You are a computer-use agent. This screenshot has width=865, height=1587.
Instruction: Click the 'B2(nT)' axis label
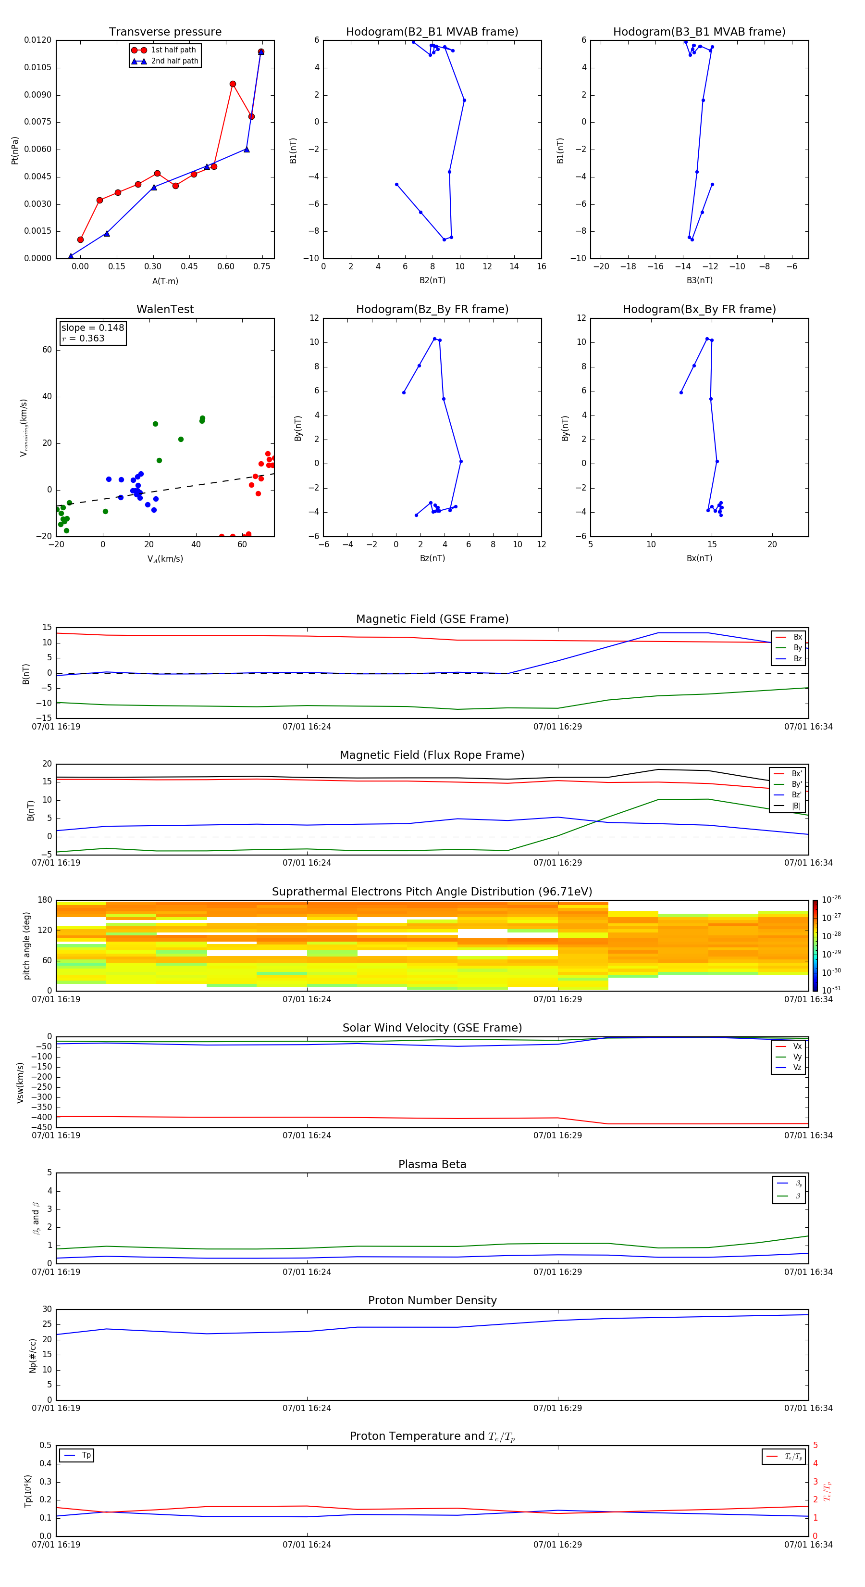pyautogui.click(x=432, y=280)
